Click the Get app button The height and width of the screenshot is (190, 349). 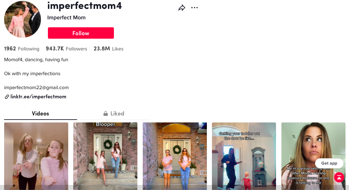point(329,163)
